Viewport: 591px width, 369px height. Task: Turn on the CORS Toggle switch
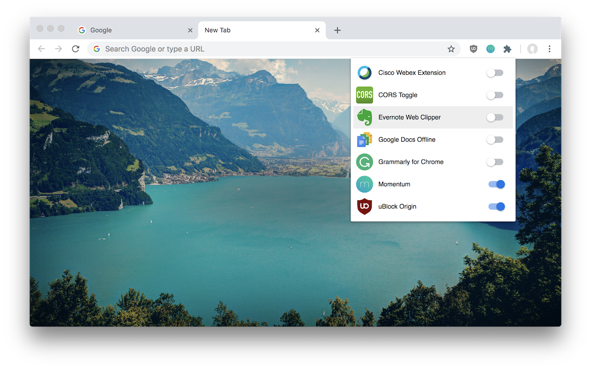pyautogui.click(x=495, y=95)
